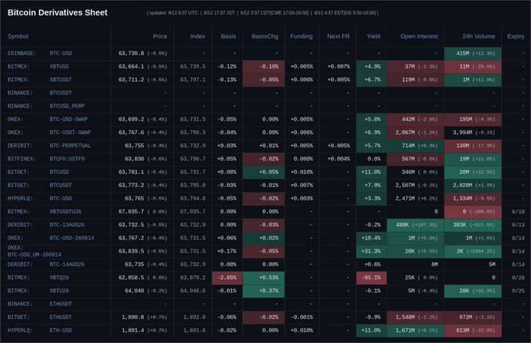Select the XBTUSDT symbol

pos(61,80)
